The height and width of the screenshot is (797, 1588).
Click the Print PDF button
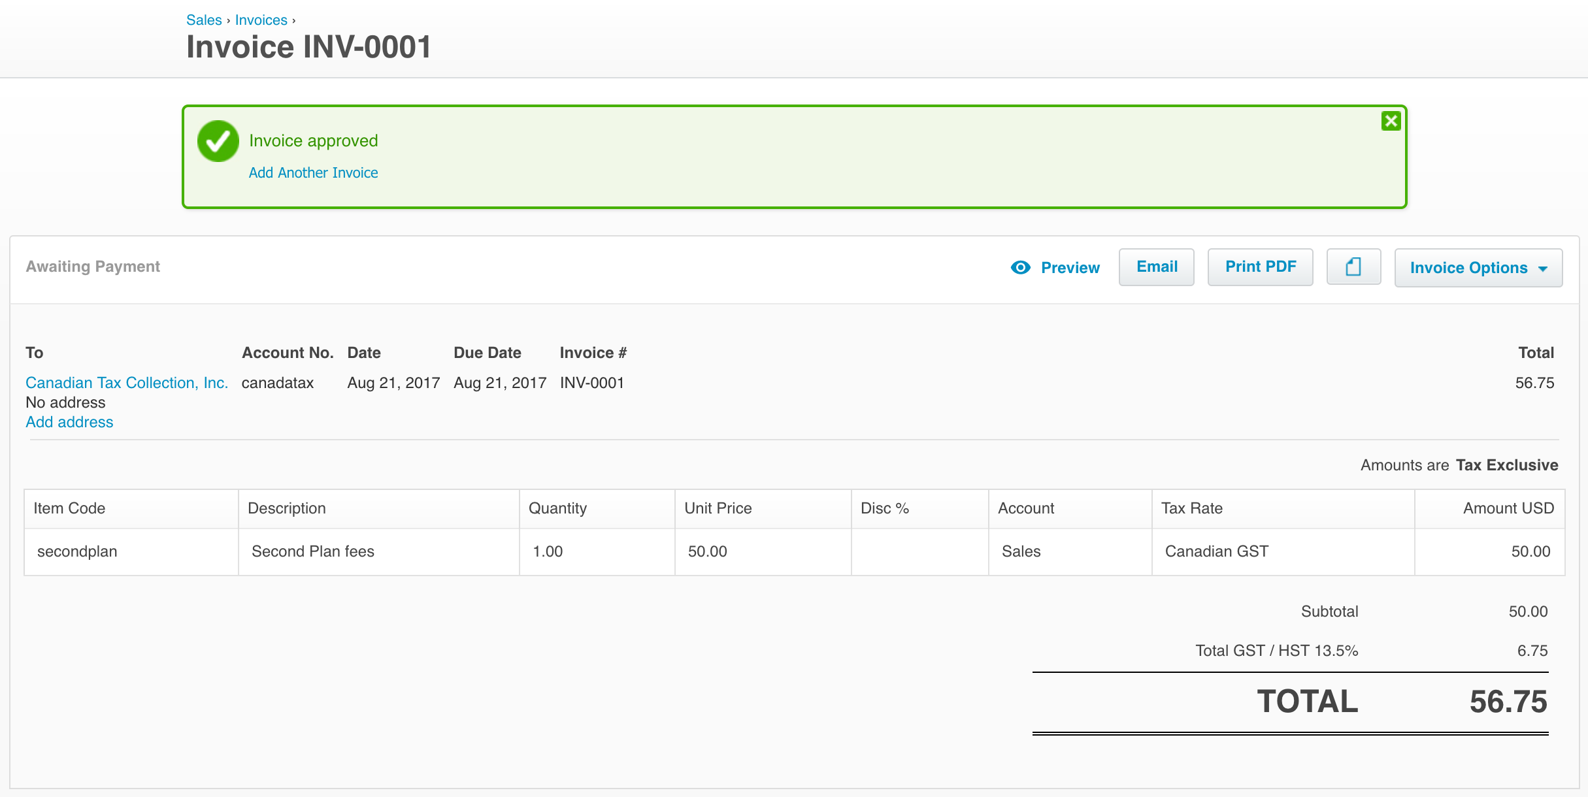click(x=1260, y=267)
